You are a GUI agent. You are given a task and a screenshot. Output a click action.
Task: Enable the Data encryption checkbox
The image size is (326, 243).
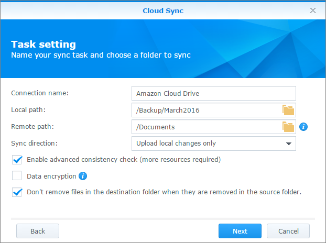click(17, 176)
